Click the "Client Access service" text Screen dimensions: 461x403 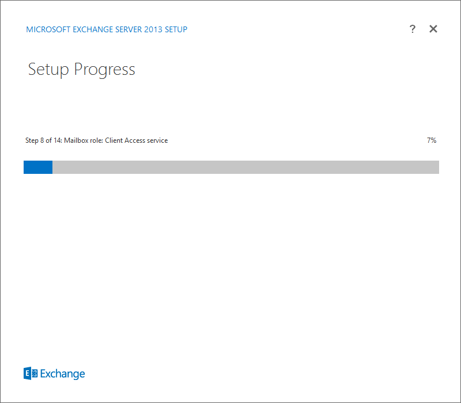pyautogui.click(x=136, y=140)
